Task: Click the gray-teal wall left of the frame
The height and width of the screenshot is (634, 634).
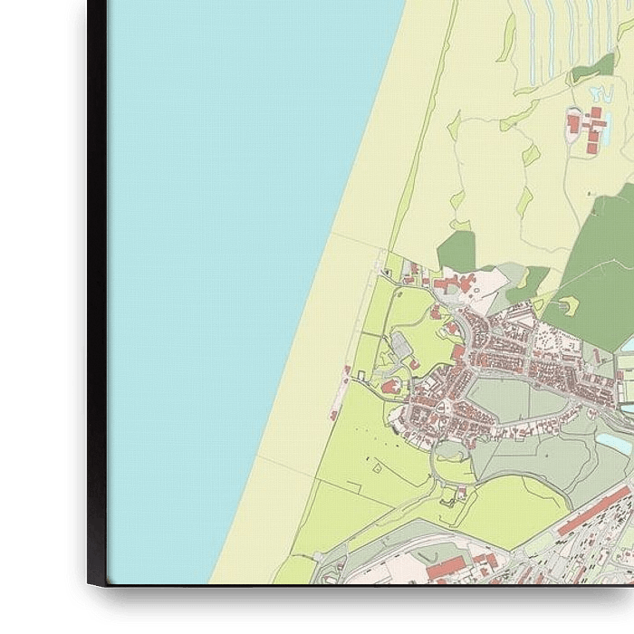Action: tap(36, 317)
